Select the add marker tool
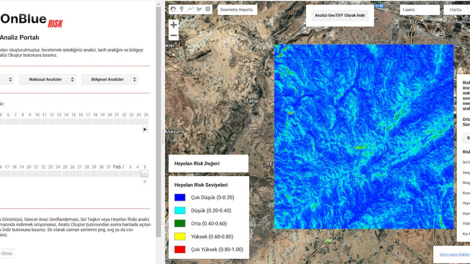Viewport: 470px width, 264px height. tap(182, 9)
